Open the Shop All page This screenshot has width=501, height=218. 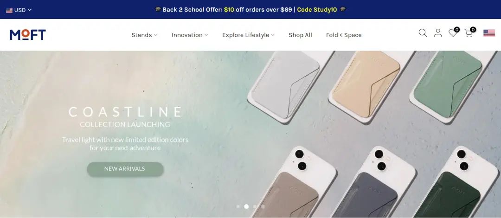click(x=300, y=35)
